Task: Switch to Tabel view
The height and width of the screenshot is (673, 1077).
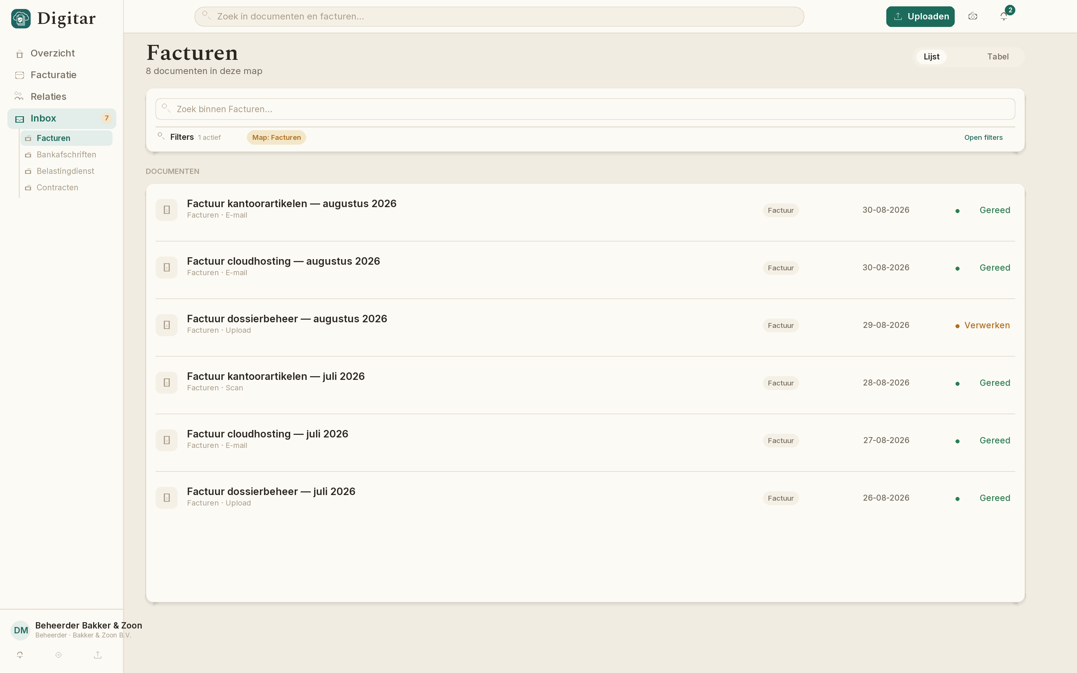Action: (x=998, y=56)
